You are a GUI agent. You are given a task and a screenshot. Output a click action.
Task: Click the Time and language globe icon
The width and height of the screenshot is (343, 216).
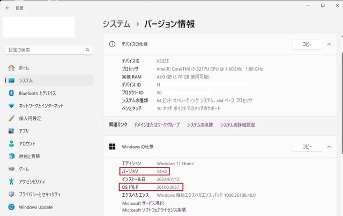pos(11,156)
